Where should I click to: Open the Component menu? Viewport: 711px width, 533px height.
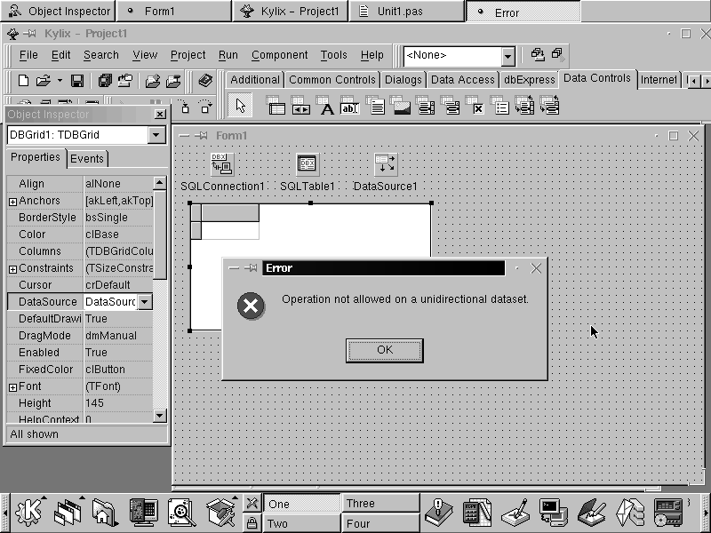pyautogui.click(x=279, y=55)
